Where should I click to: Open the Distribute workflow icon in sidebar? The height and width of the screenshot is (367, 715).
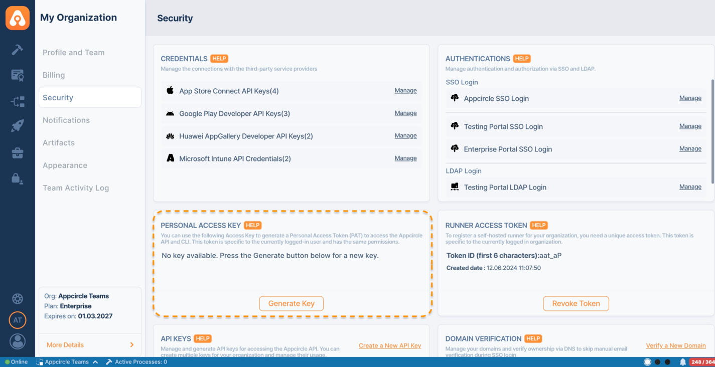tap(18, 102)
